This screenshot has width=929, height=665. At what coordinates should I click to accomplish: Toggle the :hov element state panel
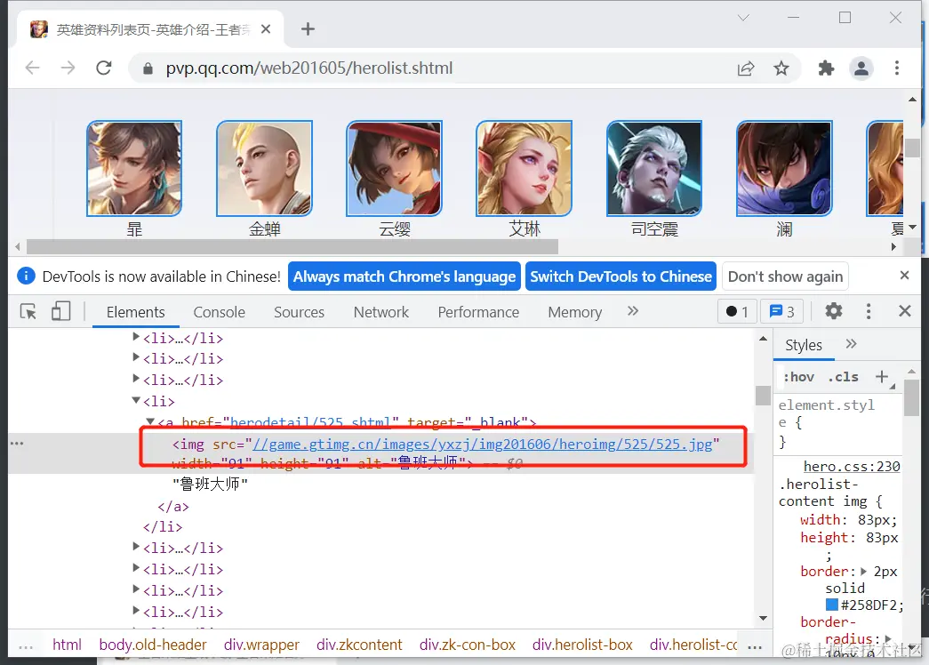(x=798, y=378)
